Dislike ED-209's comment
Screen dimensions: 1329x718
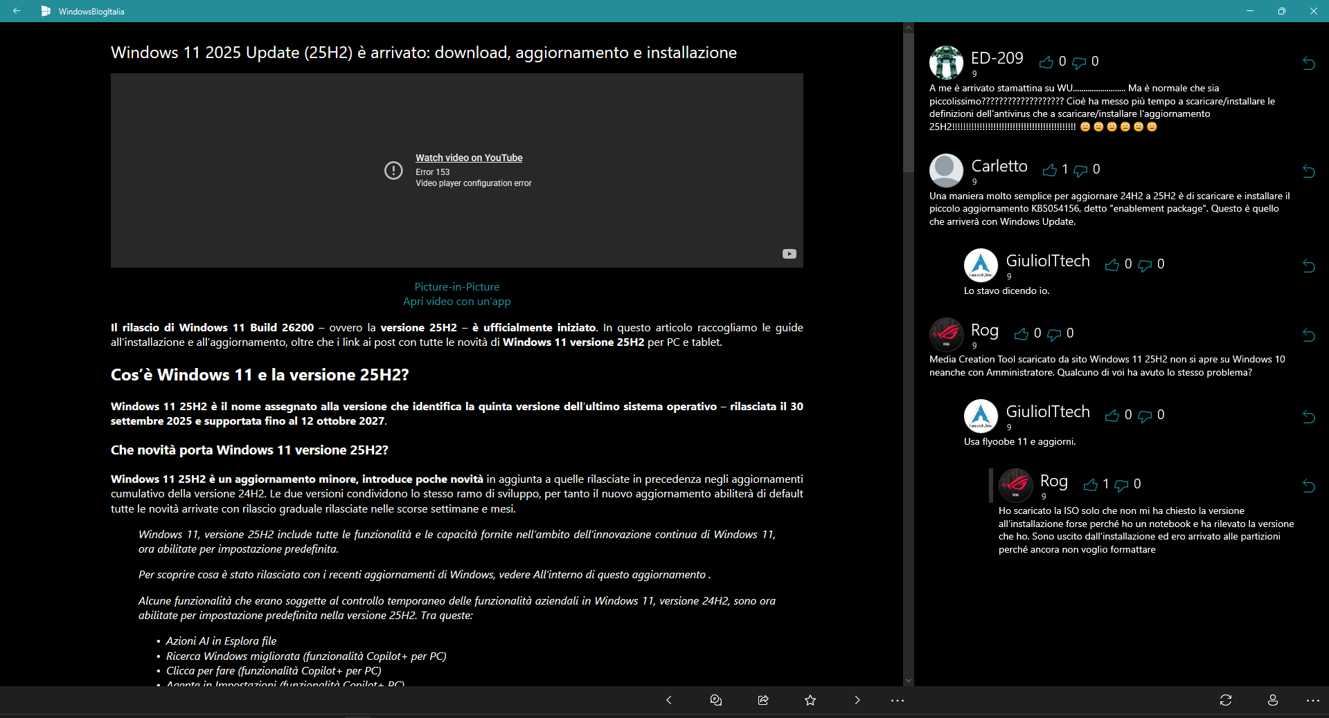(1079, 62)
